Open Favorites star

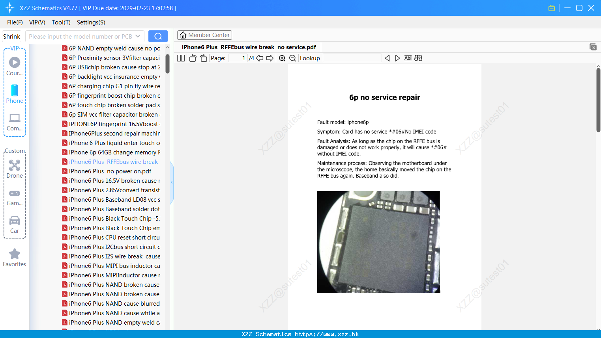pos(15,258)
